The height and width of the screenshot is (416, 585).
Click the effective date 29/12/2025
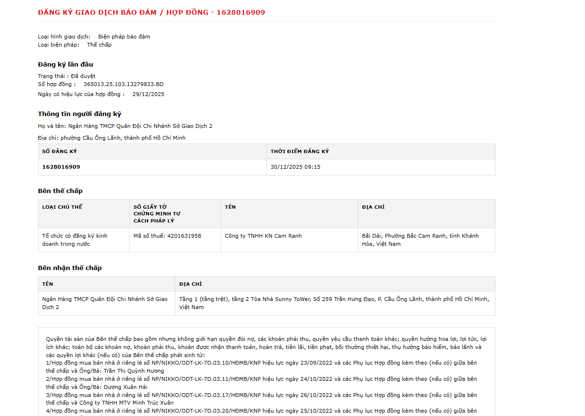148,94
